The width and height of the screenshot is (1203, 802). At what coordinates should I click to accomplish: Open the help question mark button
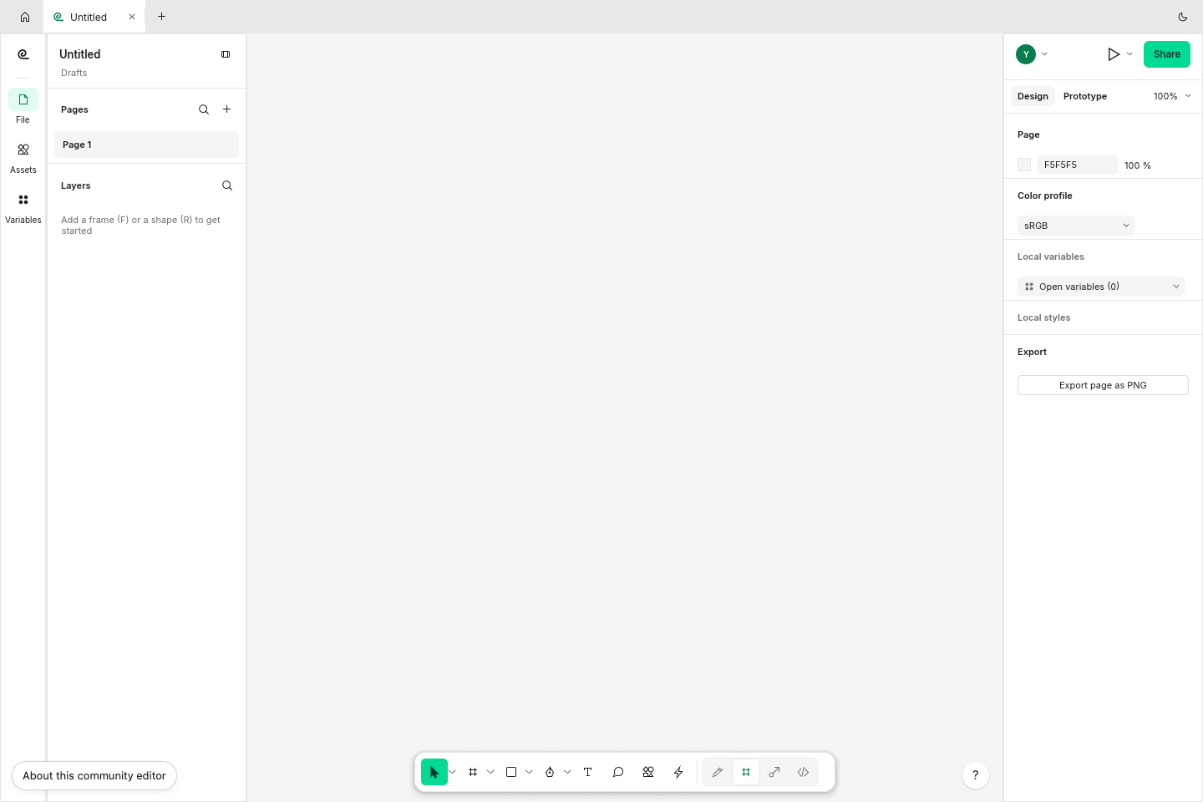tap(976, 775)
